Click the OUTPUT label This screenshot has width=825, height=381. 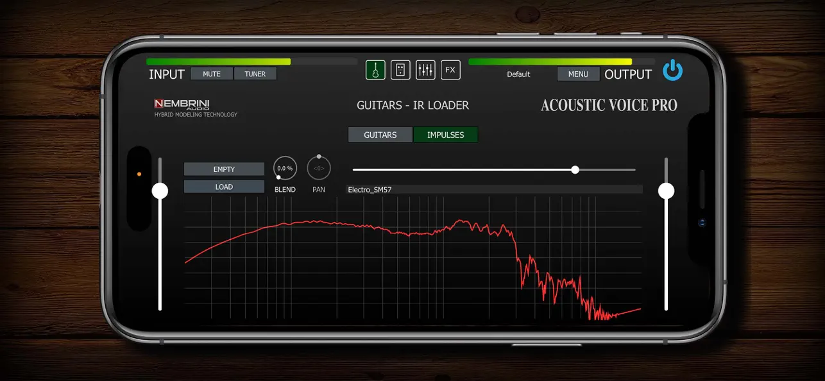(628, 74)
